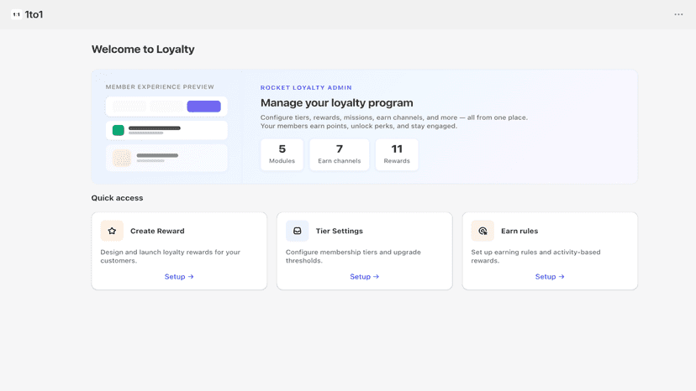Select the 11 Rewards stat card

[397, 154]
